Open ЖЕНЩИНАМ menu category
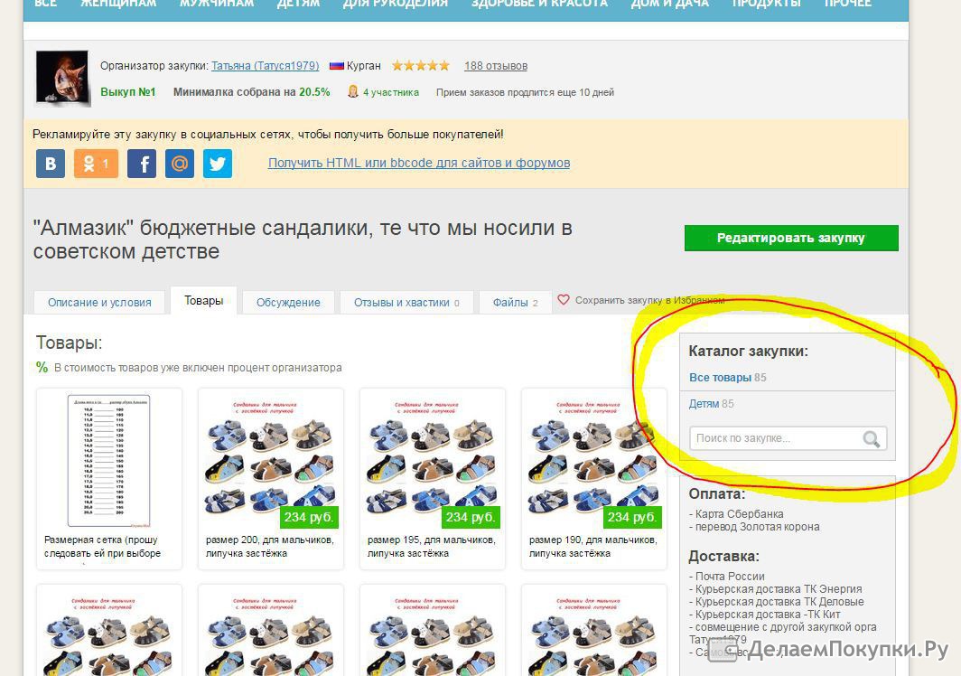 (118, 3)
